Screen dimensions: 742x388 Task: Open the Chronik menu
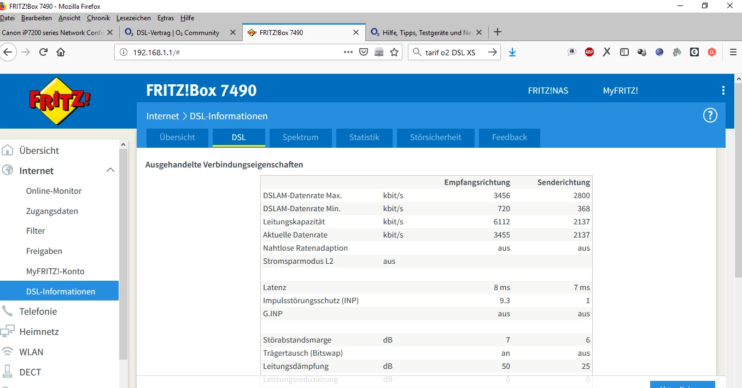(x=98, y=18)
